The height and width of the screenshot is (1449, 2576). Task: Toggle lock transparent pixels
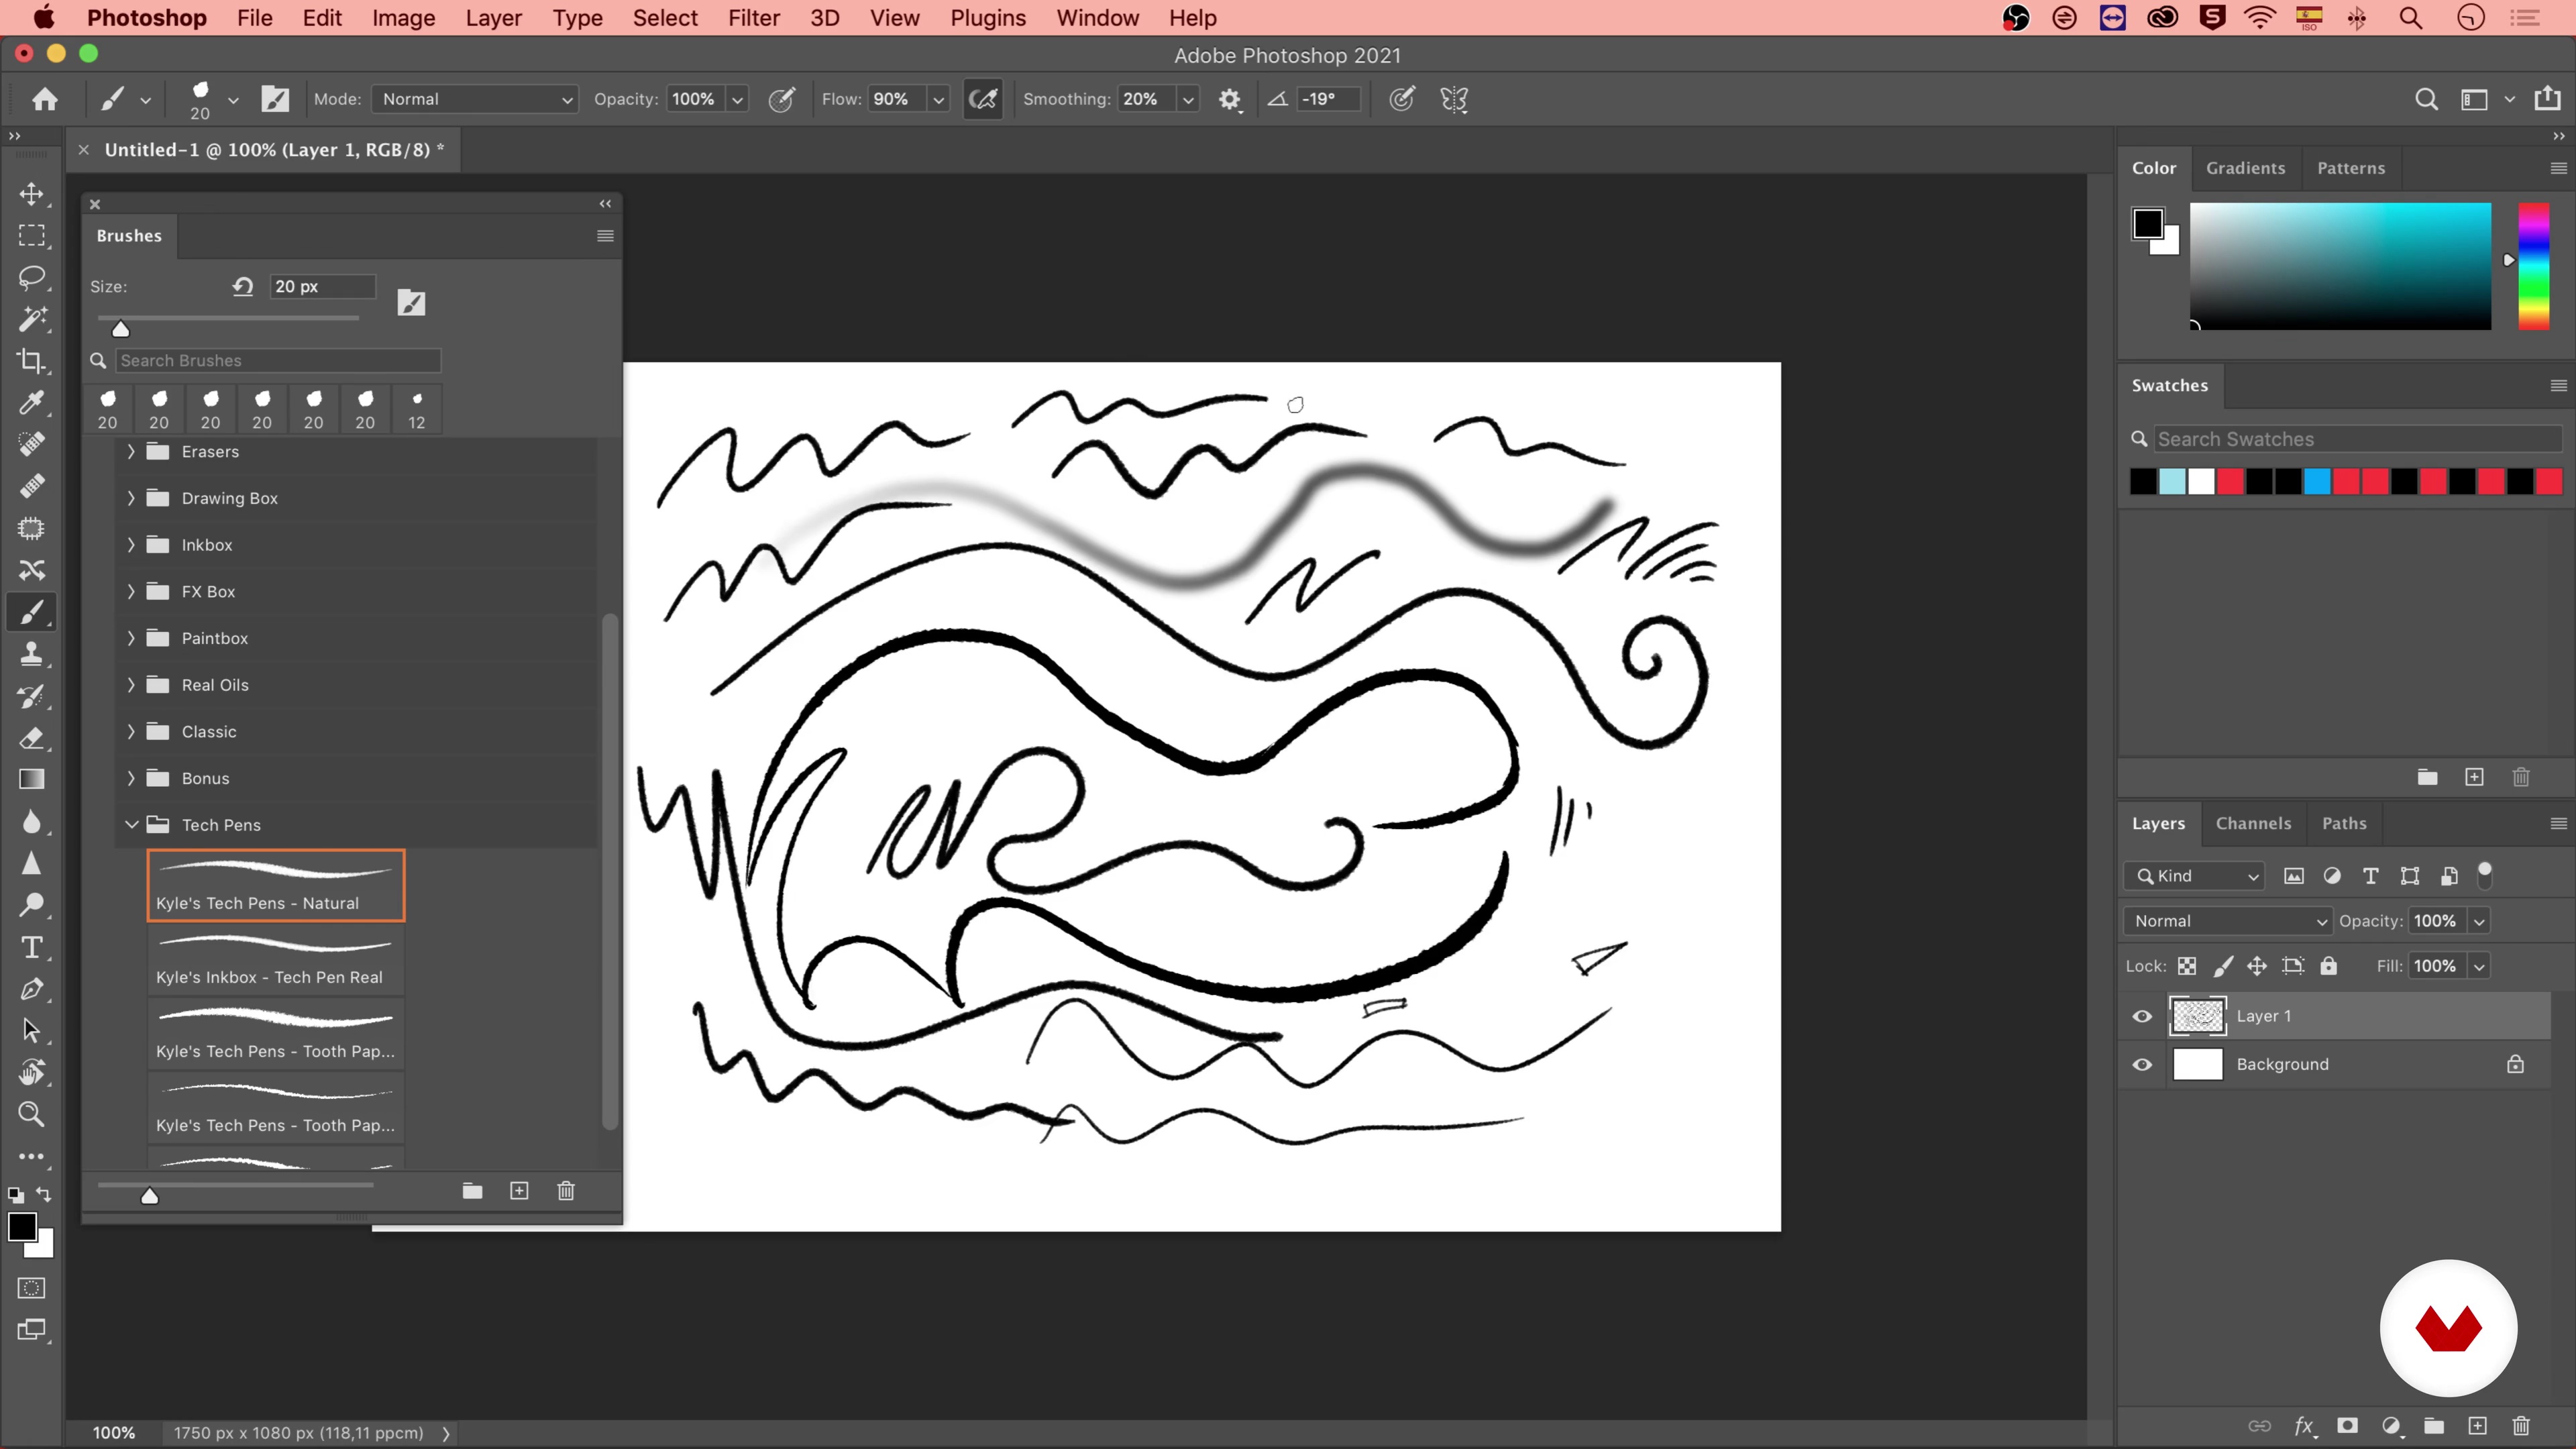tap(2187, 966)
